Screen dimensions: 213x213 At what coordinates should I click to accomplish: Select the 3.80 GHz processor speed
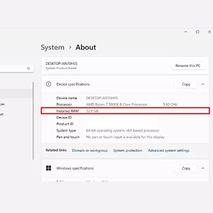click(170, 104)
